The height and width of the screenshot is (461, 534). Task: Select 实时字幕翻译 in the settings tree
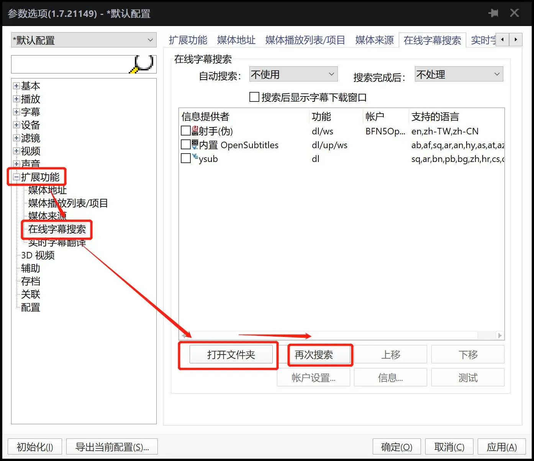57,242
